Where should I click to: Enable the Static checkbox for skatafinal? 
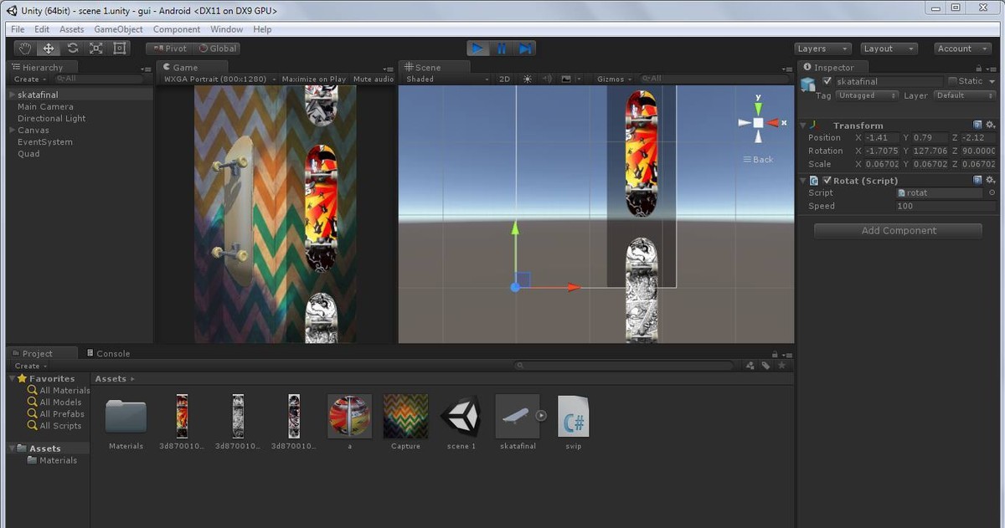point(952,81)
